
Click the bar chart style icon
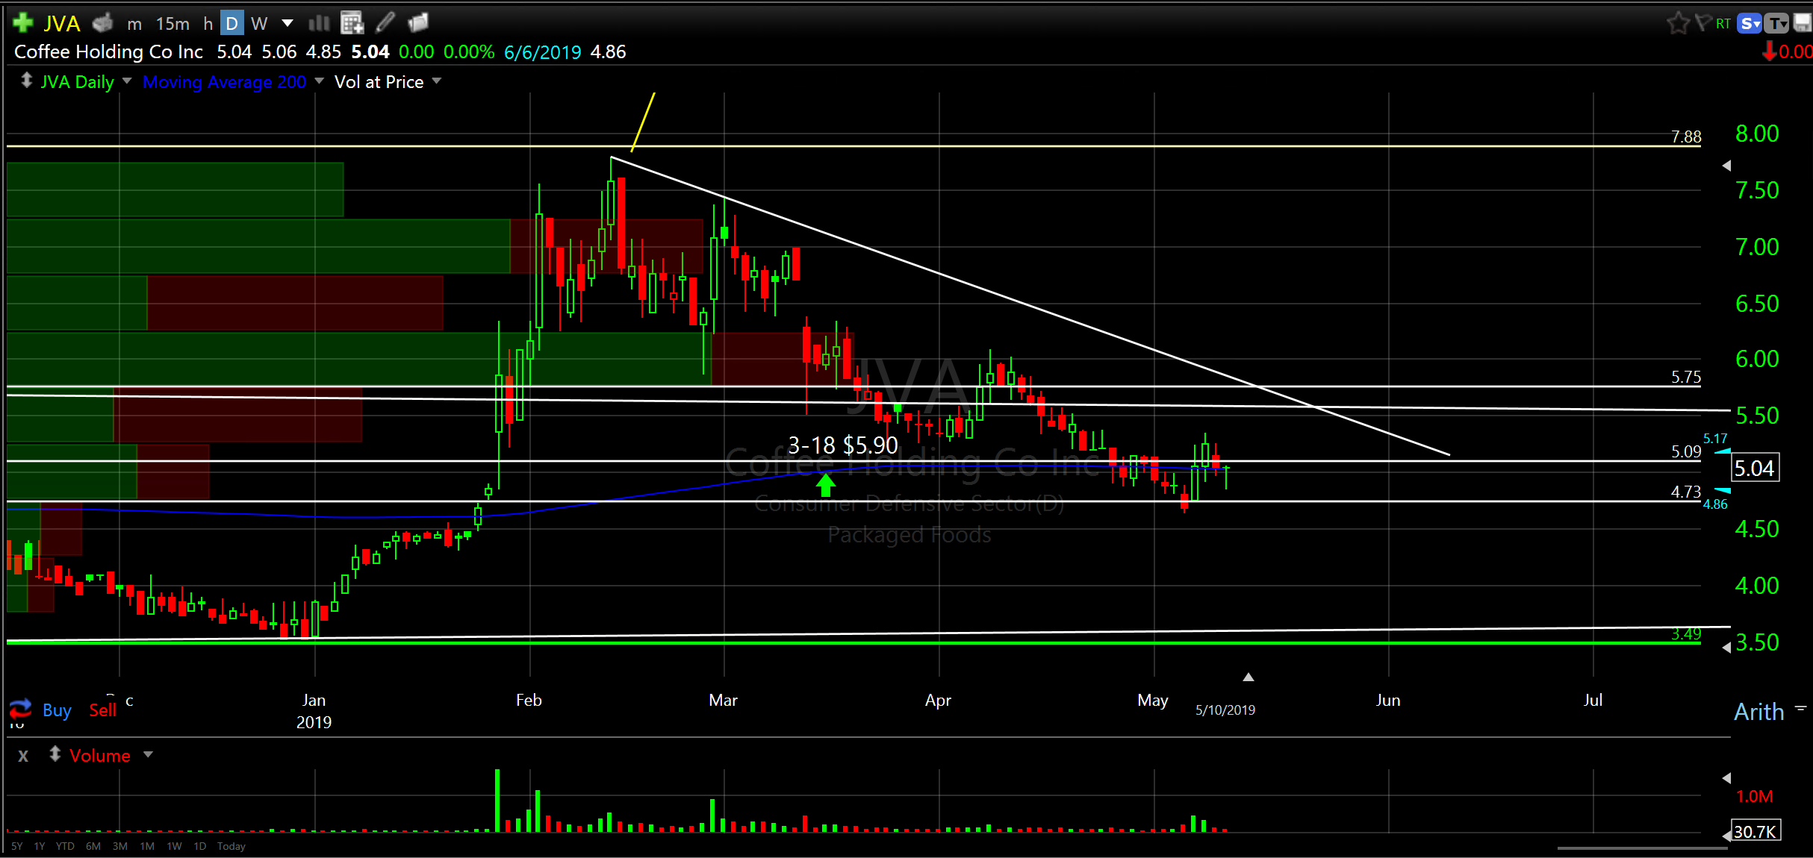(x=319, y=23)
